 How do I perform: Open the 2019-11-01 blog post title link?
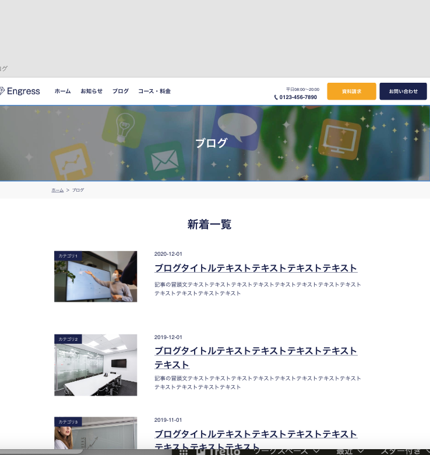[256, 440]
